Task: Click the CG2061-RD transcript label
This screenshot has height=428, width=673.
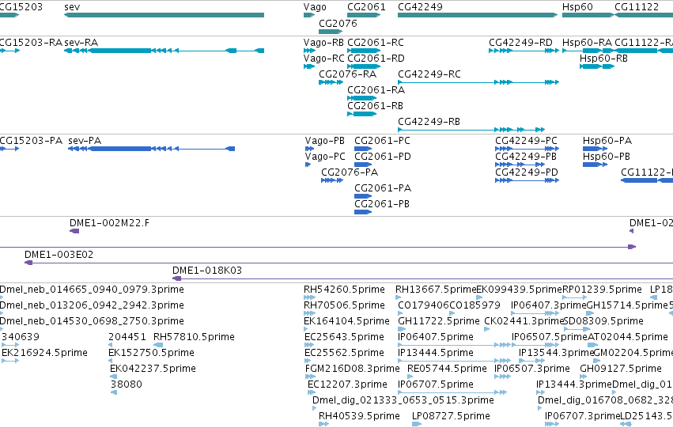Action: pyautogui.click(x=376, y=59)
